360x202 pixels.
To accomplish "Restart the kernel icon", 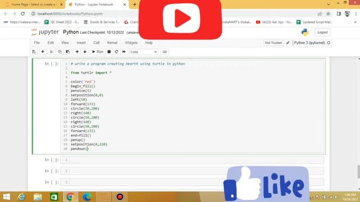I will point(116,52).
